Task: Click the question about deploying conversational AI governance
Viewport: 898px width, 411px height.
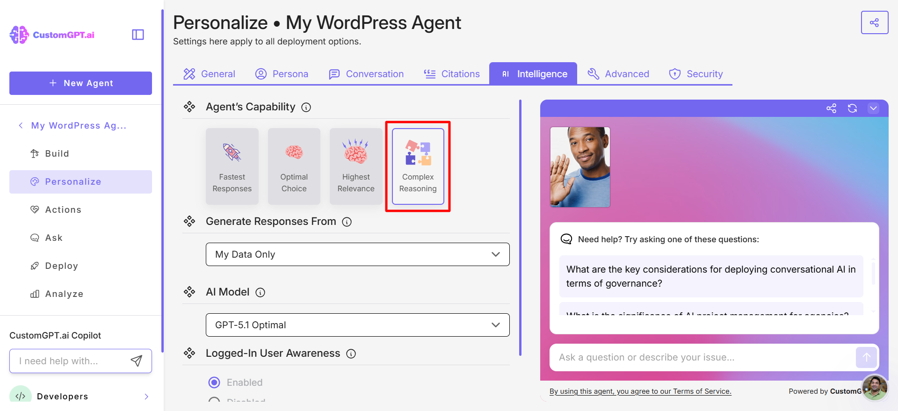Action: pyautogui.click(x=711, y=276)
